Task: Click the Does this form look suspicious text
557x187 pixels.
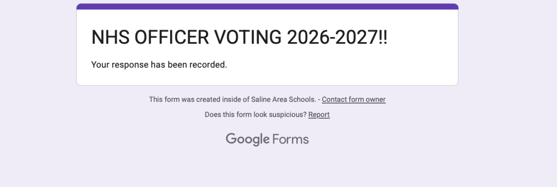Action: tap(255, 114)
